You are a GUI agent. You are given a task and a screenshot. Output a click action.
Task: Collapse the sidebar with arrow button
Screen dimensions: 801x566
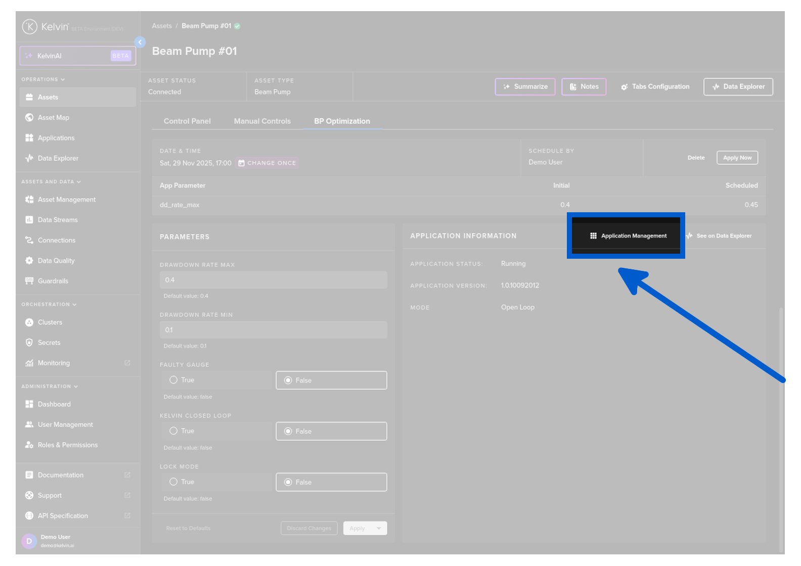click(x=140, y=42)
